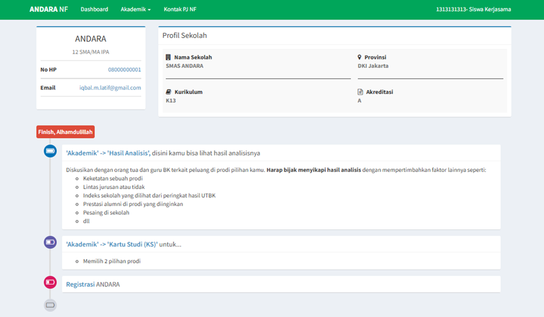
Task: Open user account 1313131313- Siswa Kerjasama
Action: click(x=473, y=9)
